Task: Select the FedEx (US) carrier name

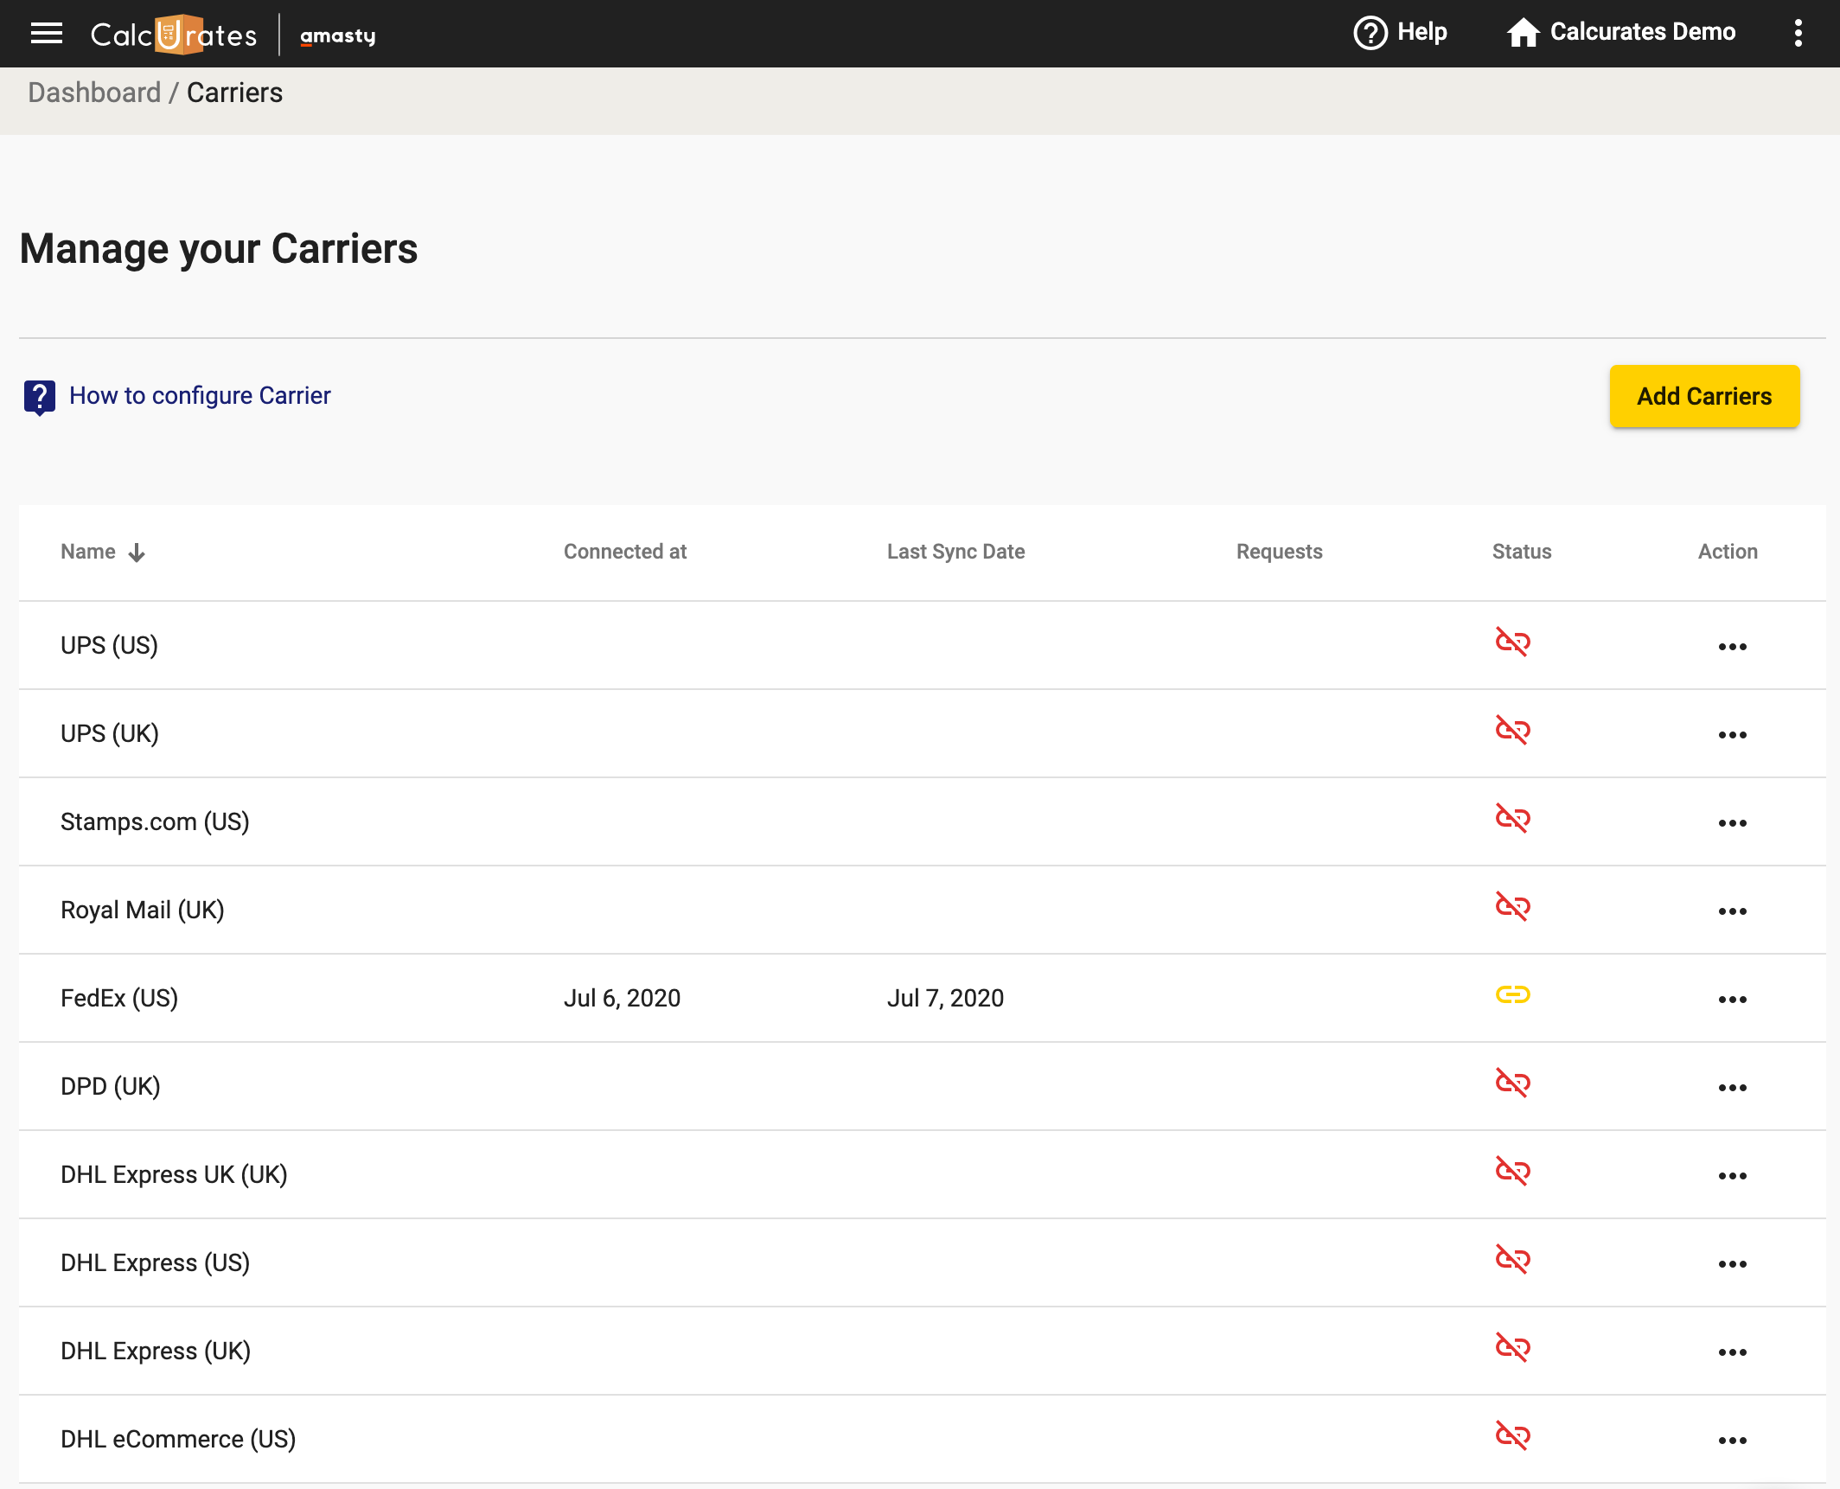Action: point(119,998)
